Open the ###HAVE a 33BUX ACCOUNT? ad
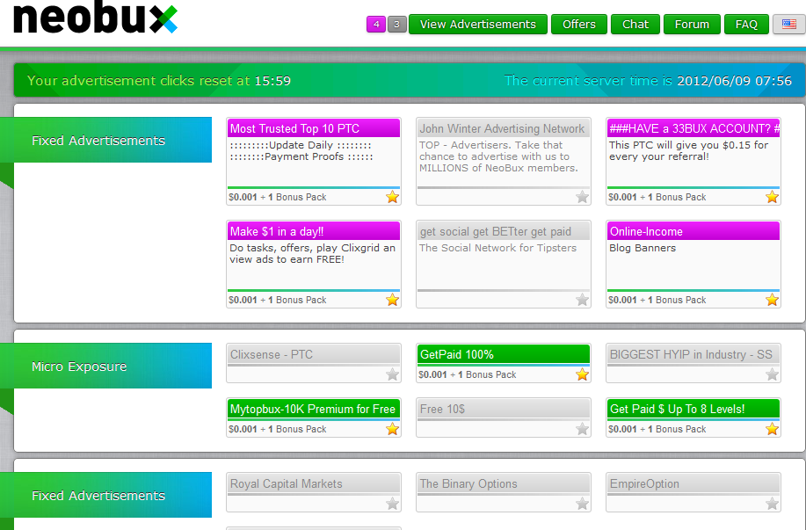This screenshot has height=530, width=806. [693, 128]
